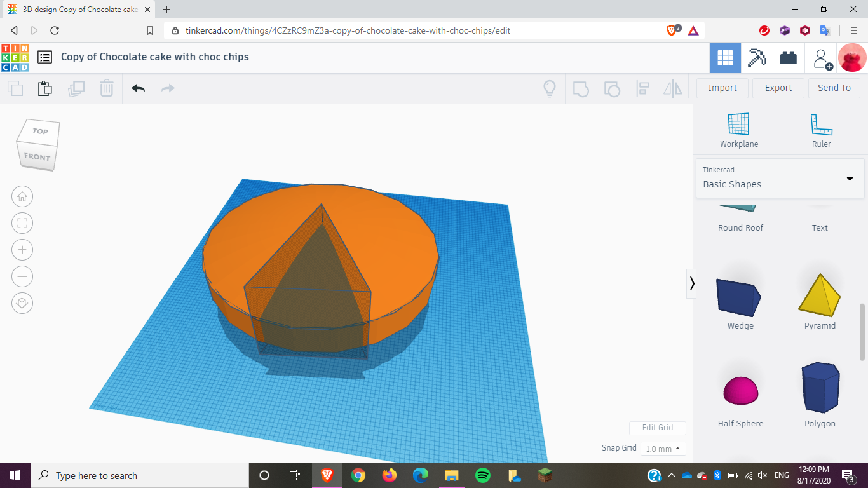Click the Fit all in view icon
This screenshot has width=868, height=488.
[x=22, y=223]
